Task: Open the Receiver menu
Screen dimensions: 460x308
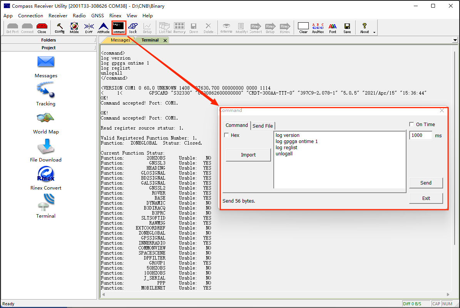Action: pos(58,15)
